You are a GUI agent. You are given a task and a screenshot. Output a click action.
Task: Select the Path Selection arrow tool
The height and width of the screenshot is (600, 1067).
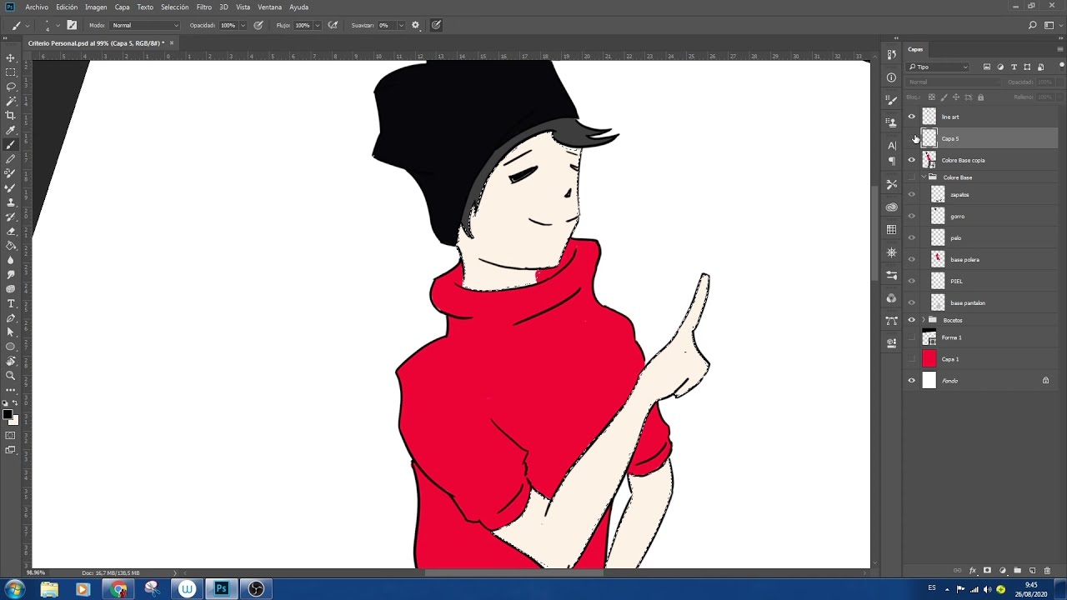pos(11,332)
